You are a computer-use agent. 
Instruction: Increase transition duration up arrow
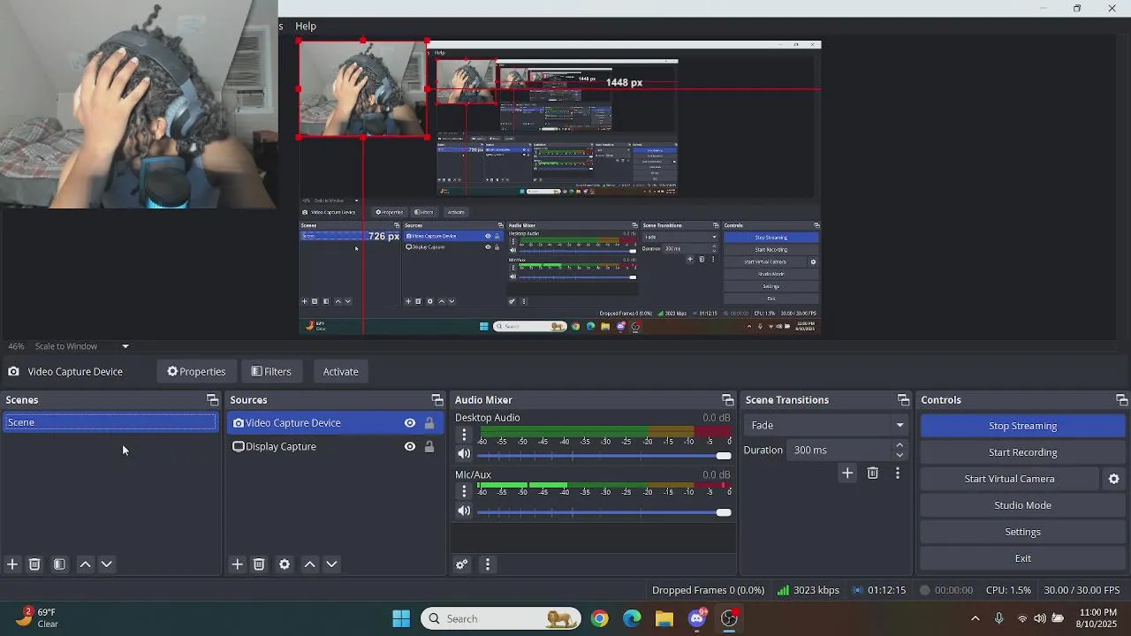pyautogui.click(x=899, y=445)
